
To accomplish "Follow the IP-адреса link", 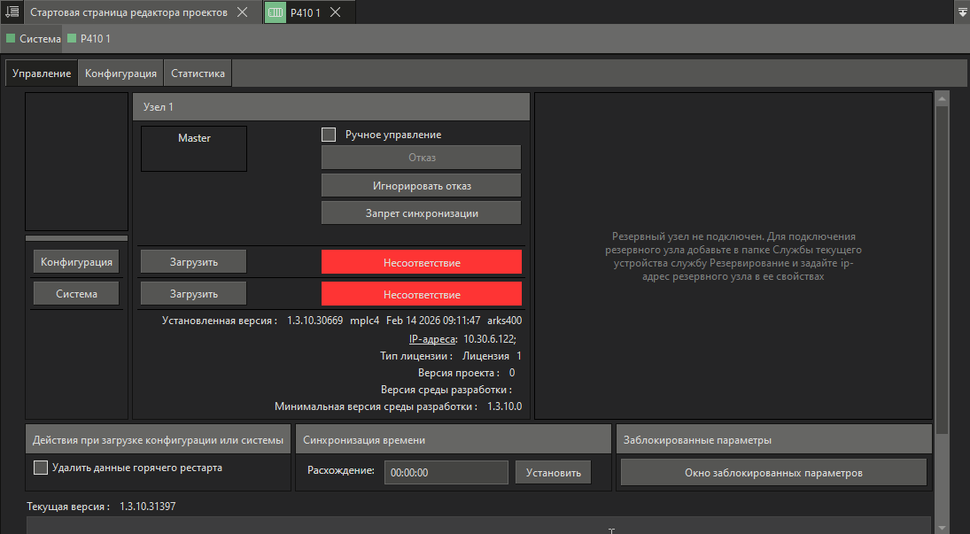I will pos(432,339).
